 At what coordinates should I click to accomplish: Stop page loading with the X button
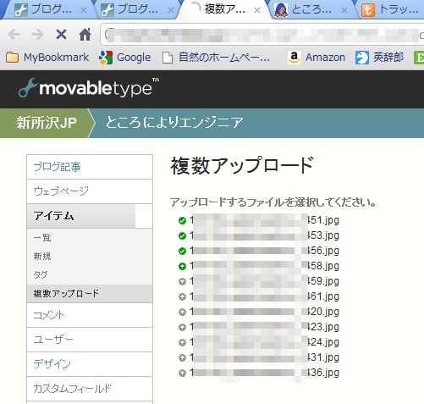(61, 35)
